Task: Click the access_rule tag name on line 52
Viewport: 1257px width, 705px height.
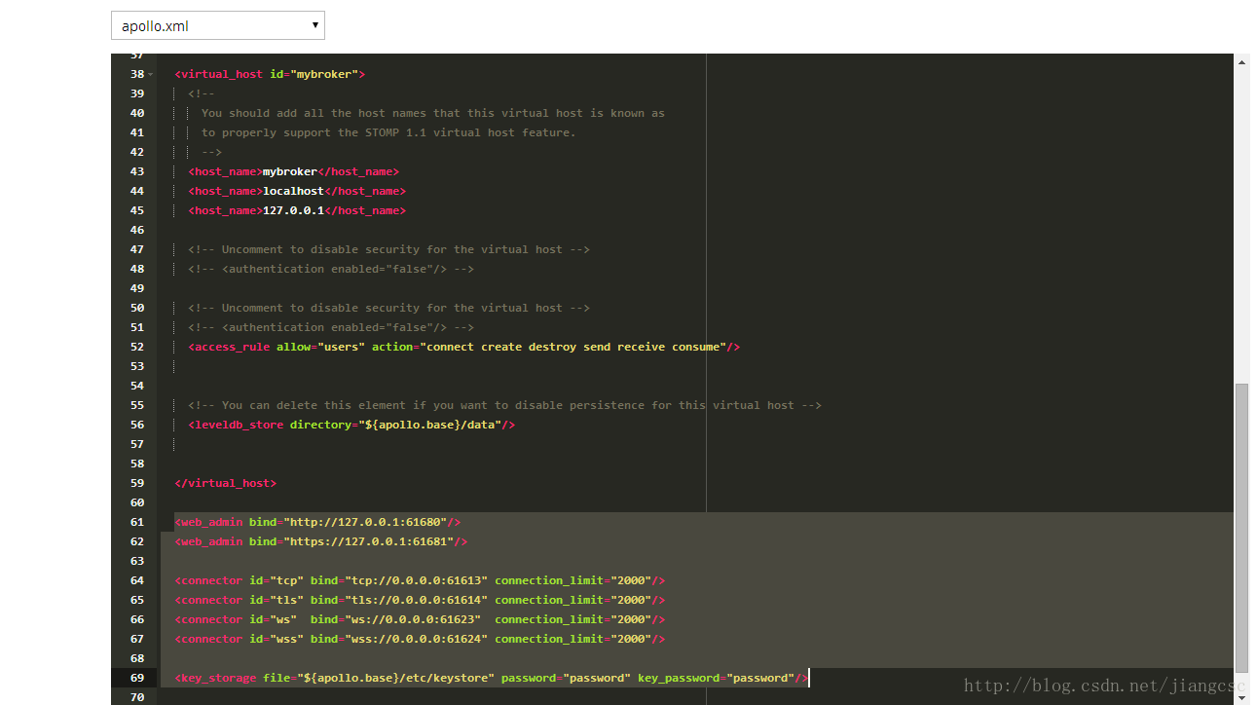Action: (232, 347)
